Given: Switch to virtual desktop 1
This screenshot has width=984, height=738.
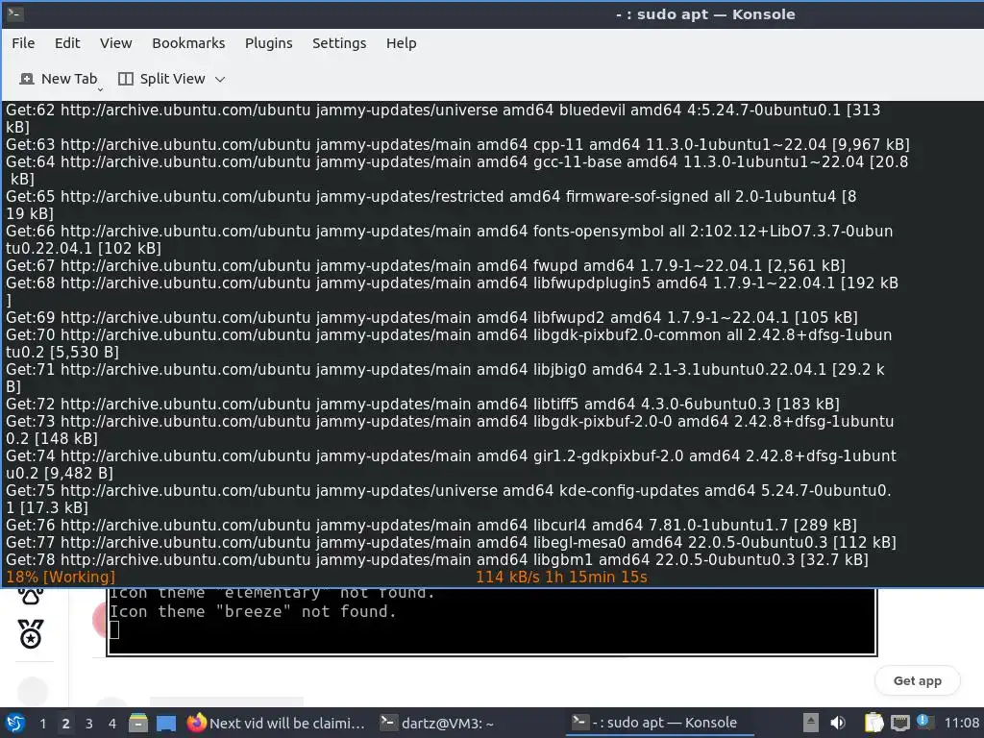Looking at the screenshot, I should pyautogui.click(x=42, y=724).
